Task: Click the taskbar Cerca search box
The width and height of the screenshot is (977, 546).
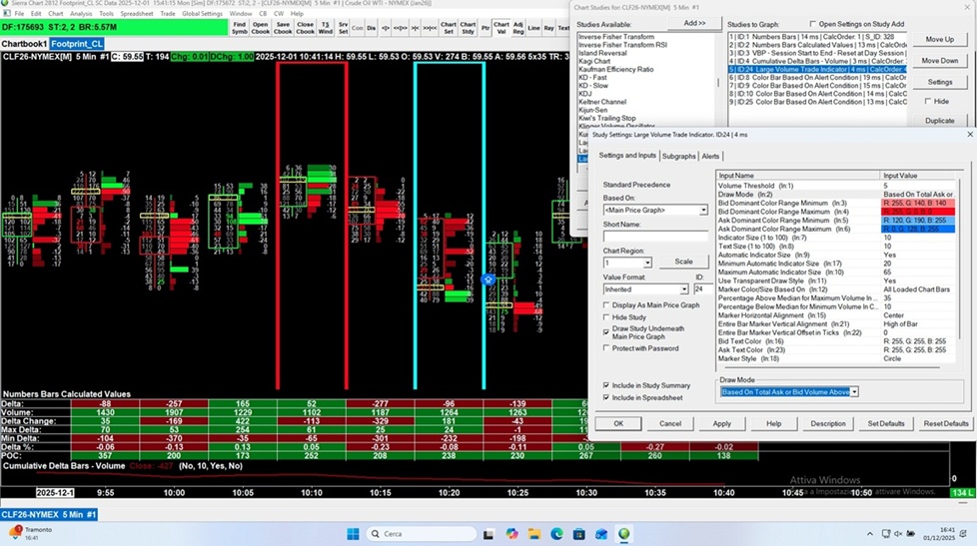Action: pos(422,534)
